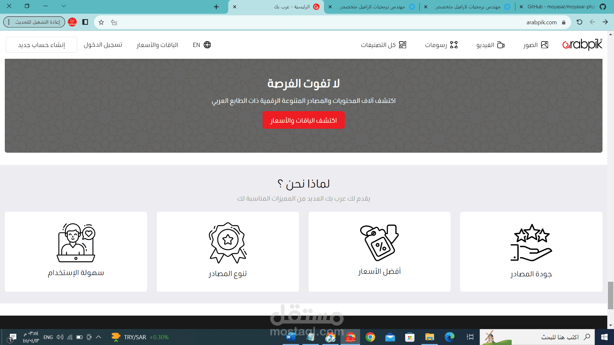Open network Wi-Fi settings in tray
614x345 pixels.
70,337
